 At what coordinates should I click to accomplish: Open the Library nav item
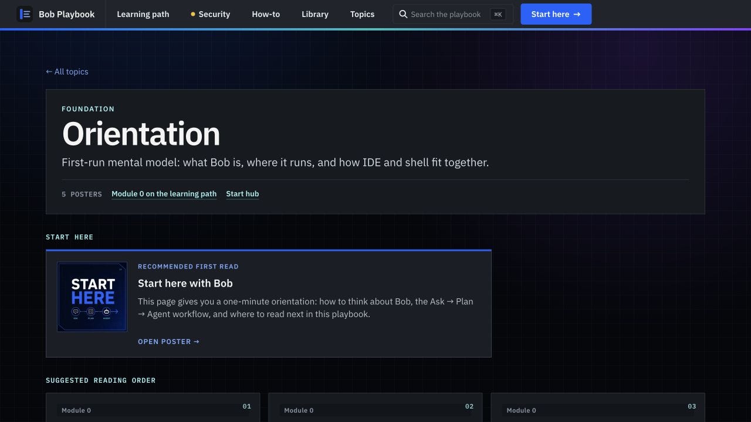pos(315,14)
